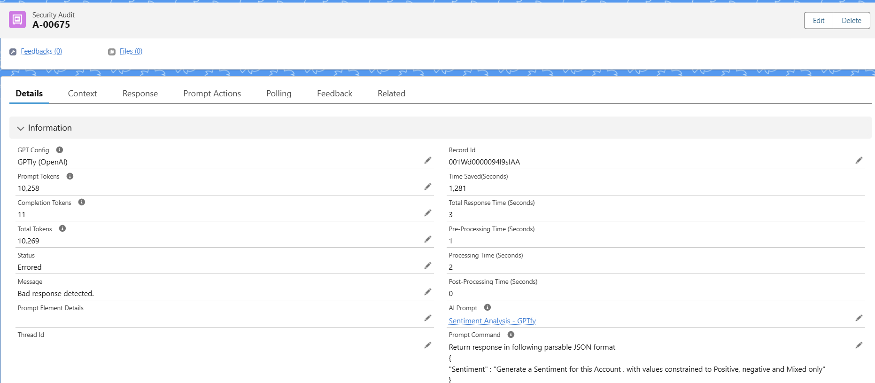
Task: Click edit pencil for Record Id
Action: pos(859,161)
